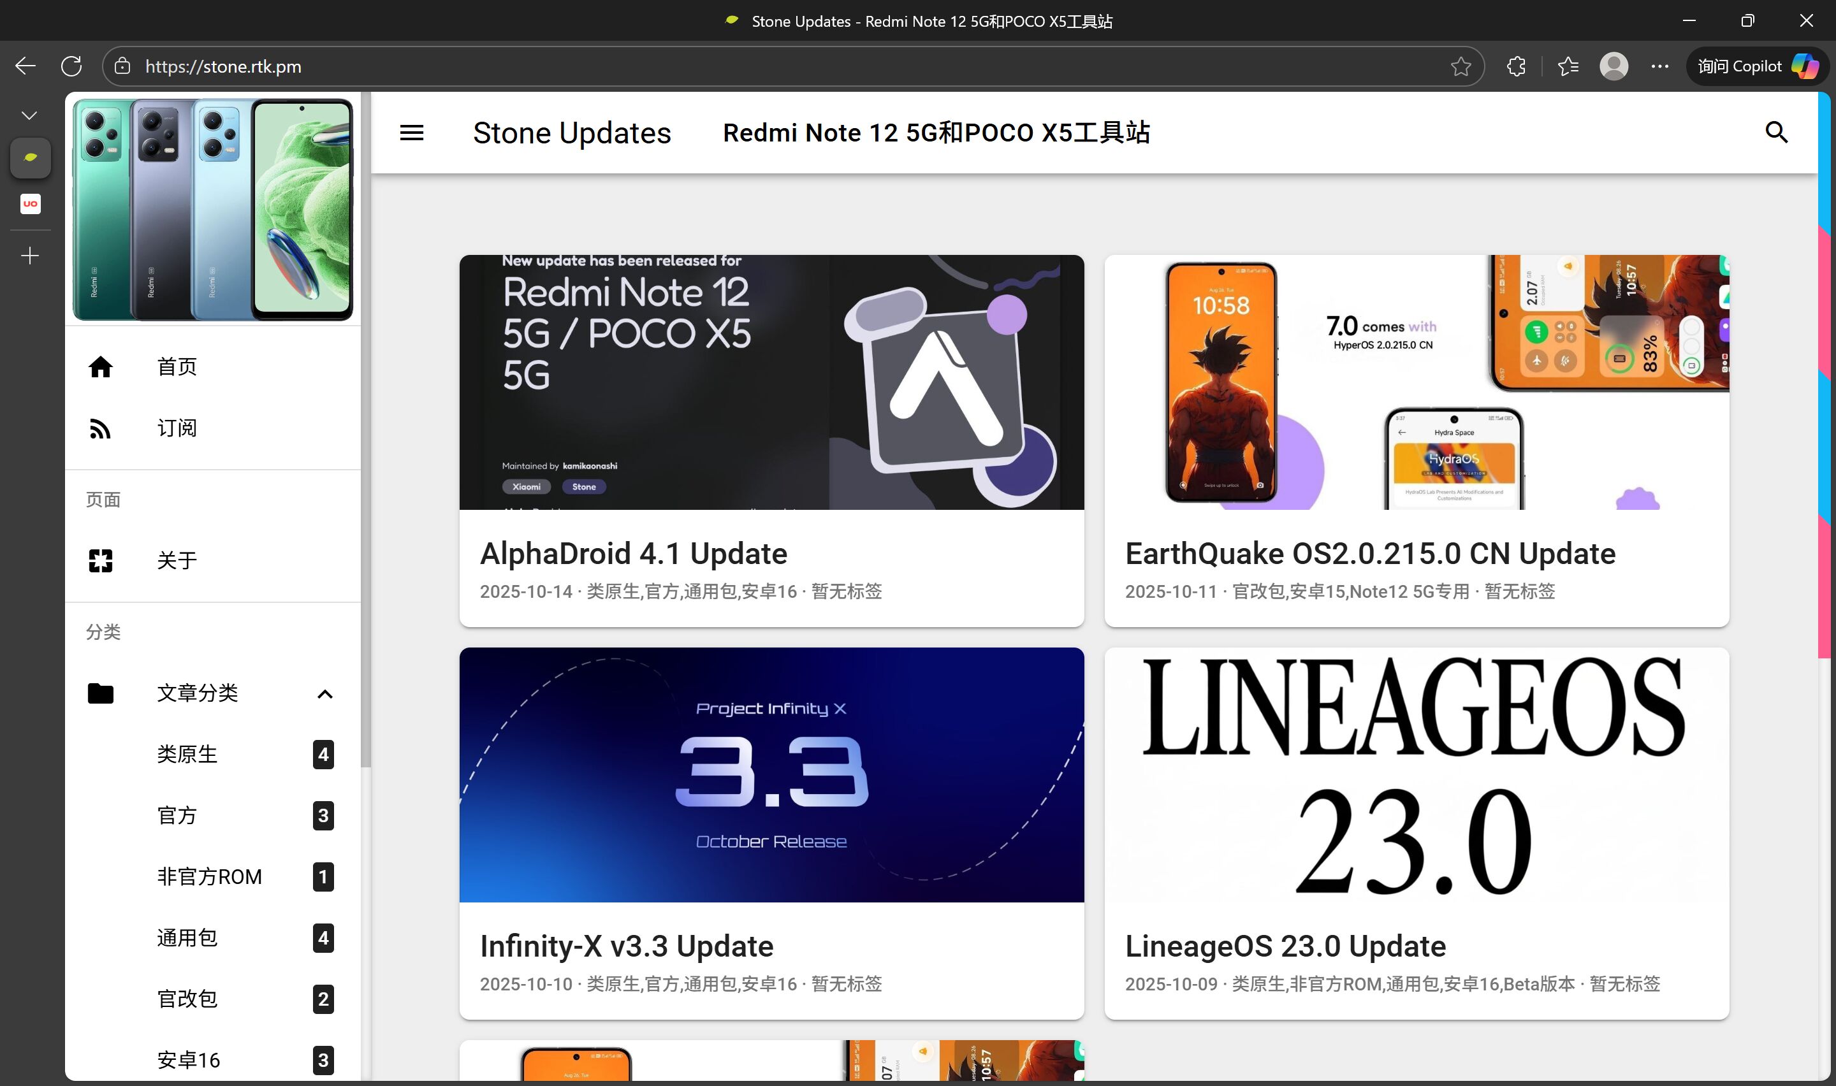Favorite this page with star icon
This screenshot has width=1836, height=1086.
coord(1461,66)
